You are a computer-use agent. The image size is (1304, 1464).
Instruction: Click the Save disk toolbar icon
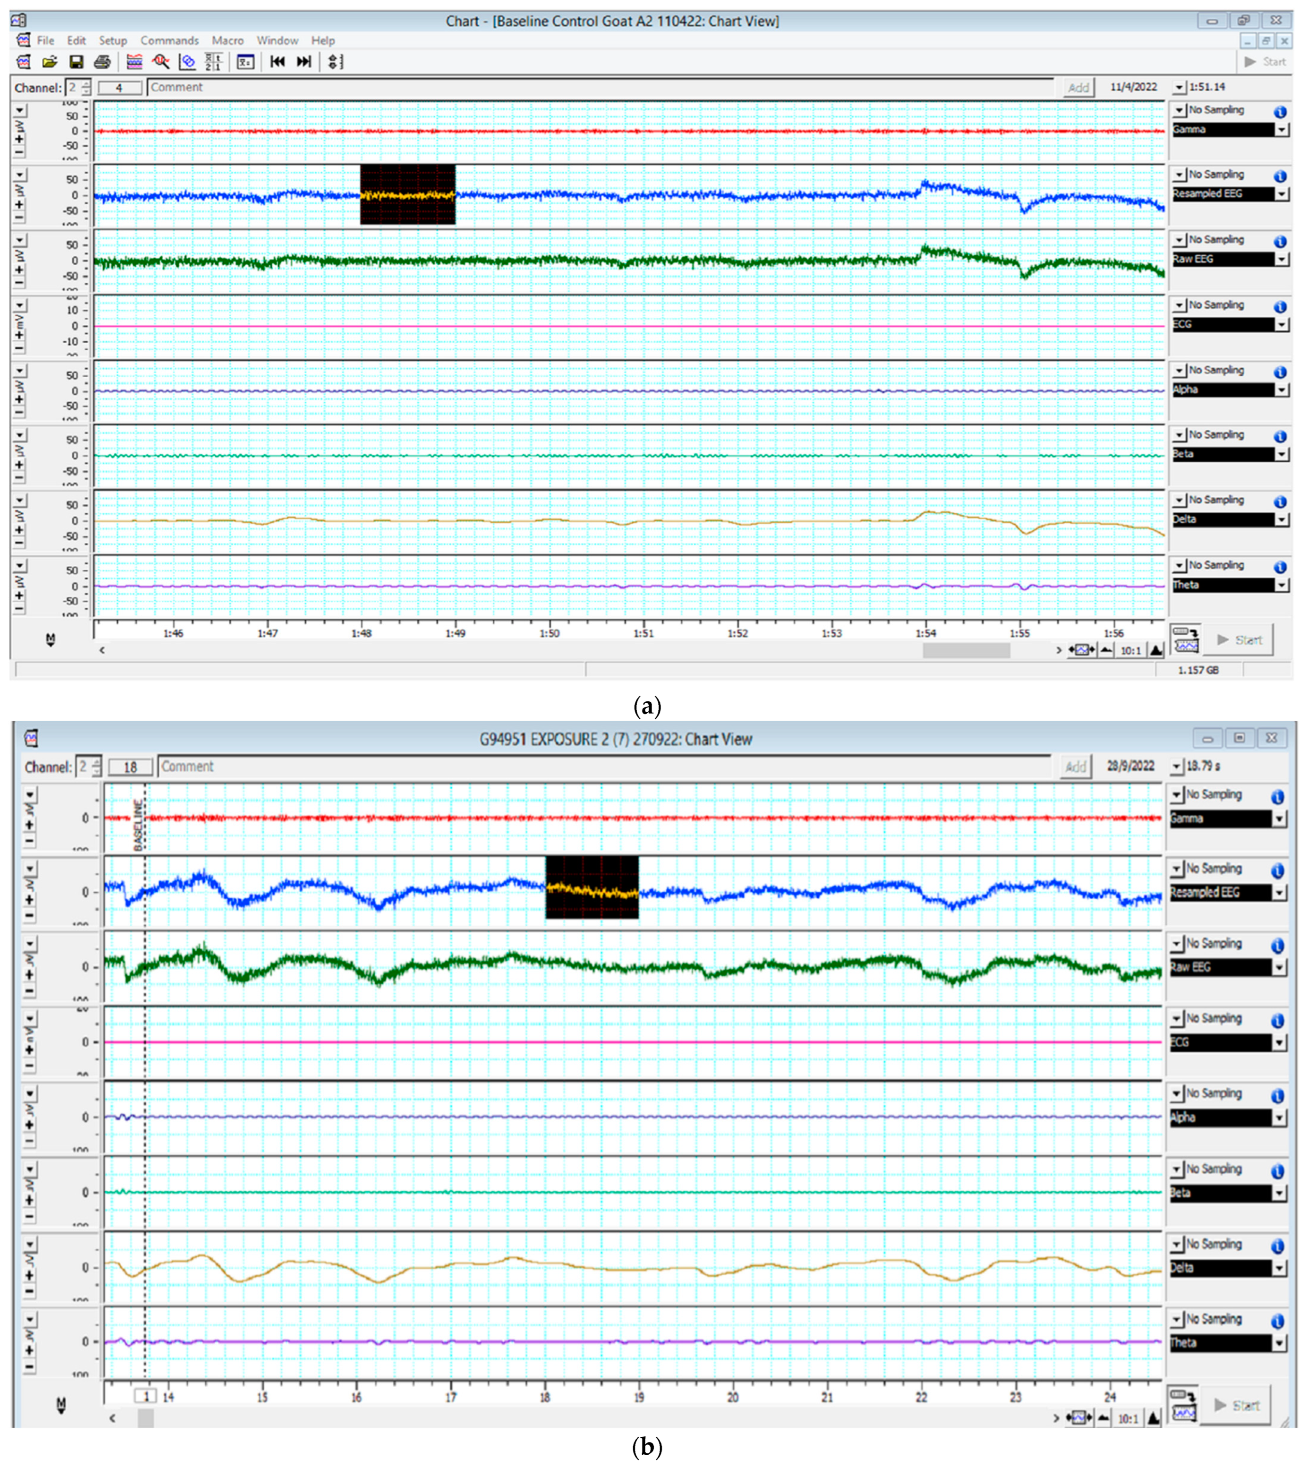tap(76, 62)
